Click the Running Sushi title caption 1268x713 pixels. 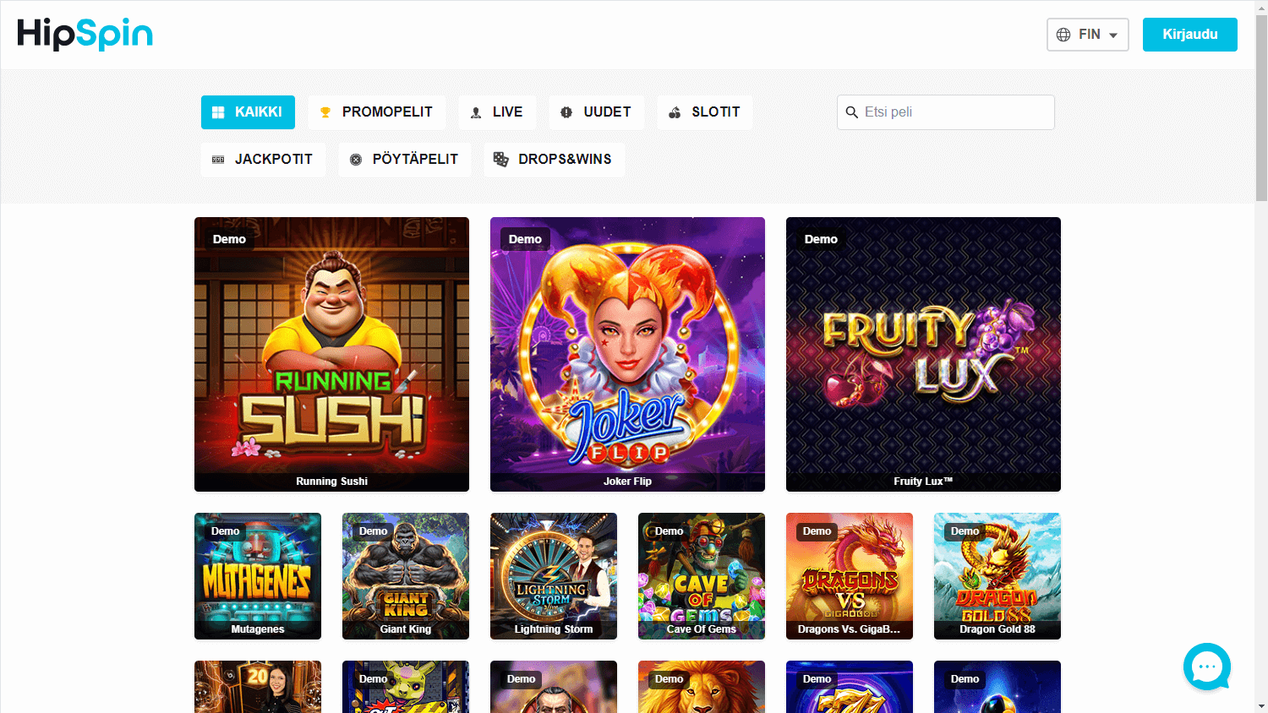[x=331, y=482]
